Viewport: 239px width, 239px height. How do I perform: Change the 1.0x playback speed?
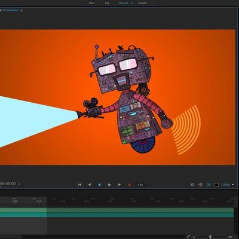[x=140, y=185]
